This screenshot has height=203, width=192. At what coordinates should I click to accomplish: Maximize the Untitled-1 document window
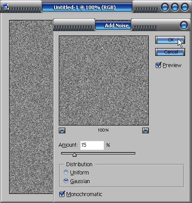click(175, 7)
